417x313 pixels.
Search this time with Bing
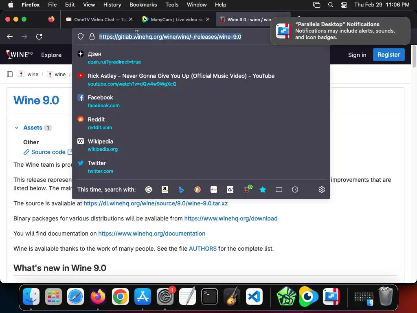coord(181,190)
